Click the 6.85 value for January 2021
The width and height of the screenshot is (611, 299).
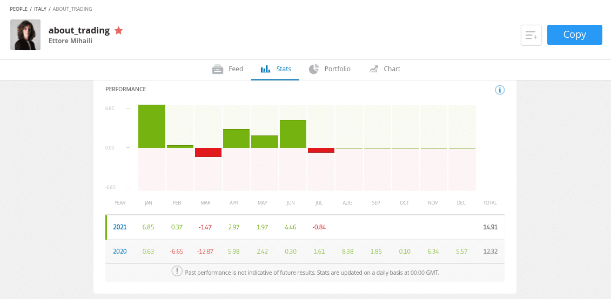coord(148,227)
